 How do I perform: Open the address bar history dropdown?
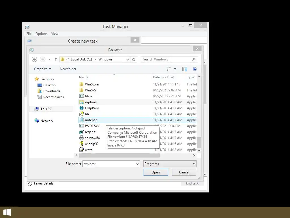coord(127,60)
